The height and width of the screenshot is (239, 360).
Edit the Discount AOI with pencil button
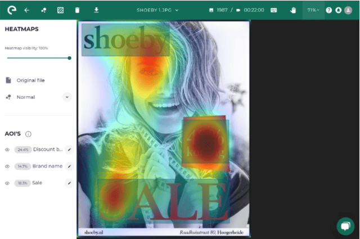click(69, 150)
